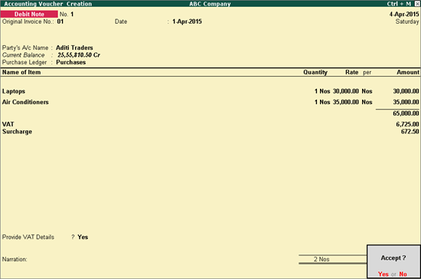Close the voucher window with X icon

(417, 4)
